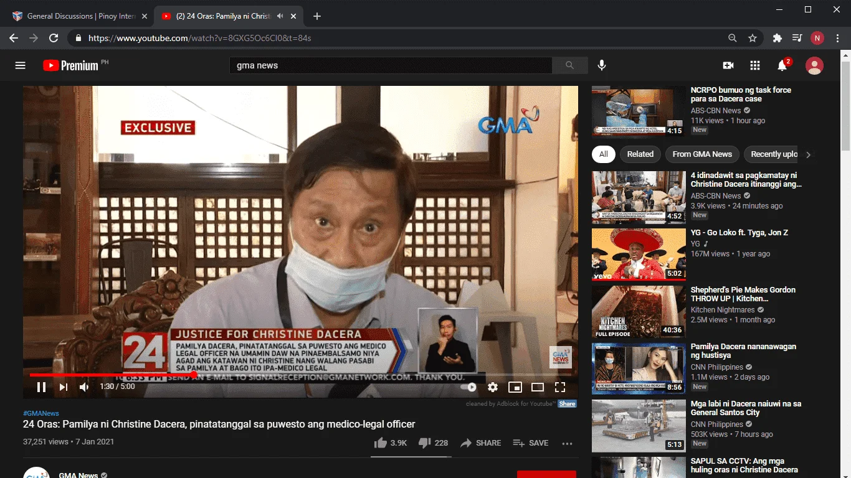Select the From GMA News chip
The width and height of the screenshot is (851, 478).
[702, 154]
